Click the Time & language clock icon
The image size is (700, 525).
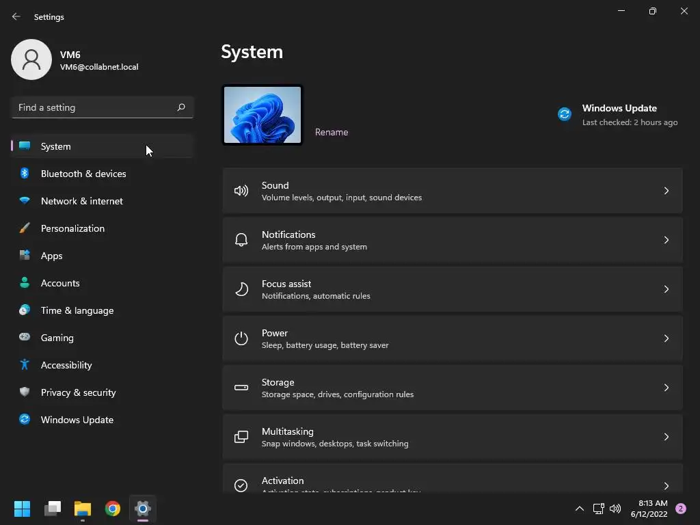[x=25, y=310]
